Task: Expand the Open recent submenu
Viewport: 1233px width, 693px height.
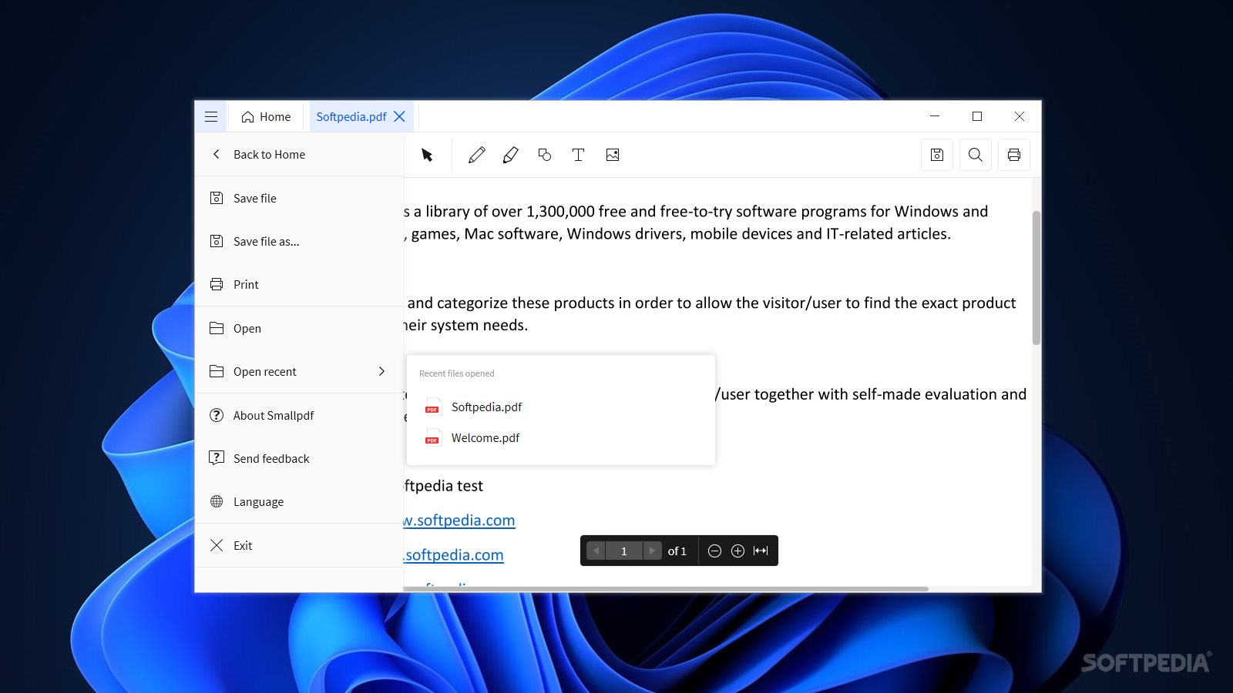Action: (299, 371)
